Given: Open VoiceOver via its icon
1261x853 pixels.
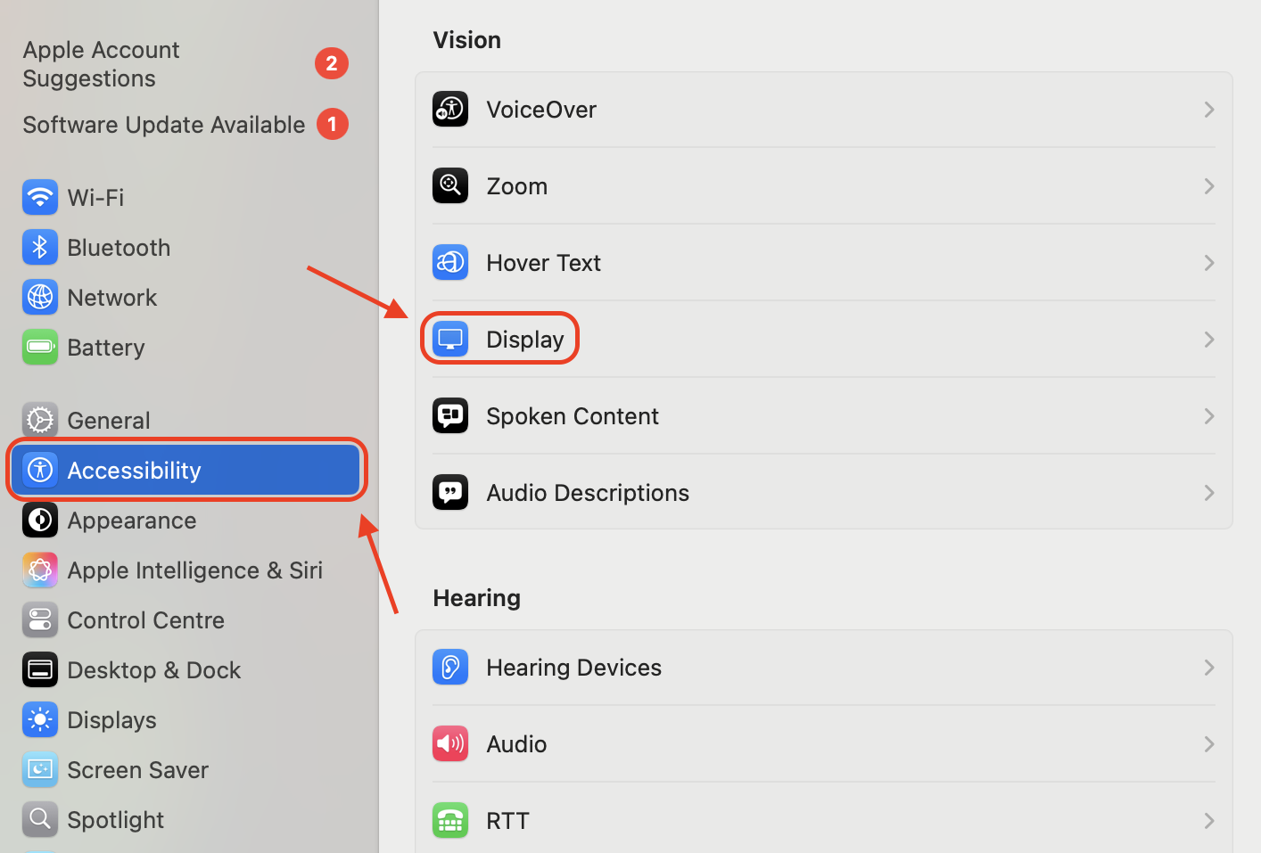Looking at the screenshot, I should 450,109.
